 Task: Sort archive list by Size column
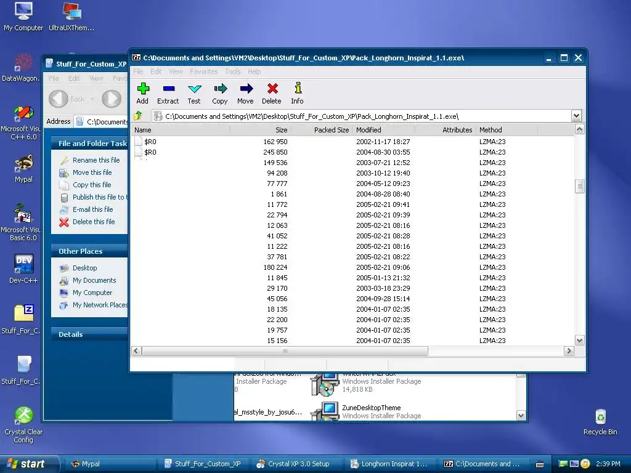pos(260,130)
